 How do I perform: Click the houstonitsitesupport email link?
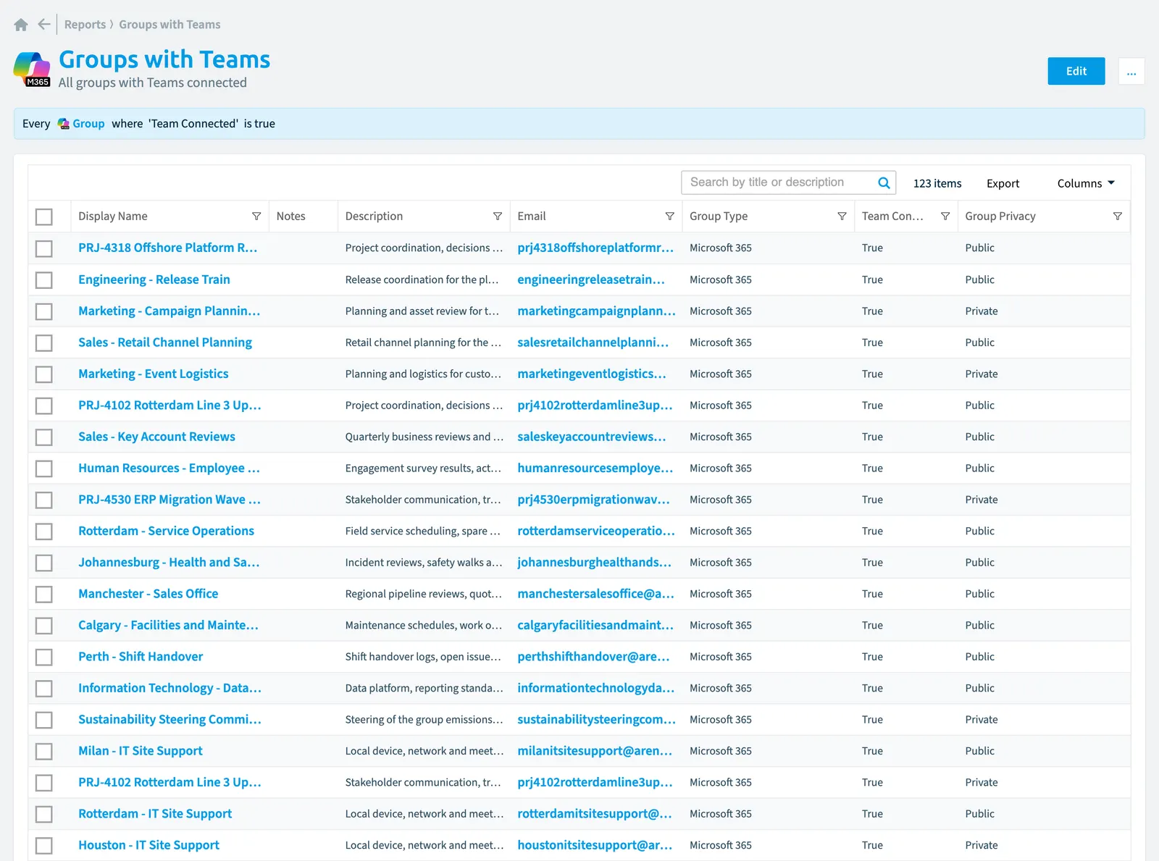point(595,845)
